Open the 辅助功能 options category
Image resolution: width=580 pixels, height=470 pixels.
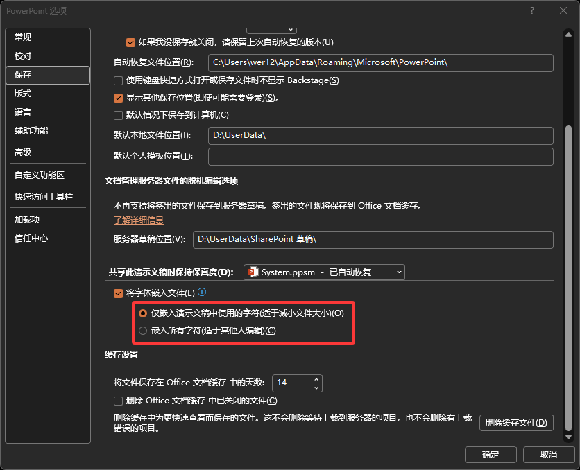pyautogui.click(x=48, y=131)
